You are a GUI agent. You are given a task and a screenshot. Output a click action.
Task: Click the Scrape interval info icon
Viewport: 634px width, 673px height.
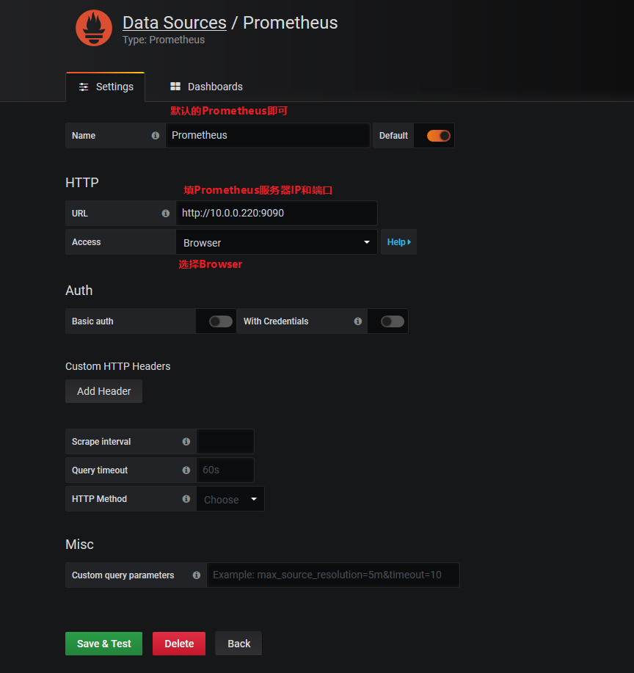click(186, 441)
